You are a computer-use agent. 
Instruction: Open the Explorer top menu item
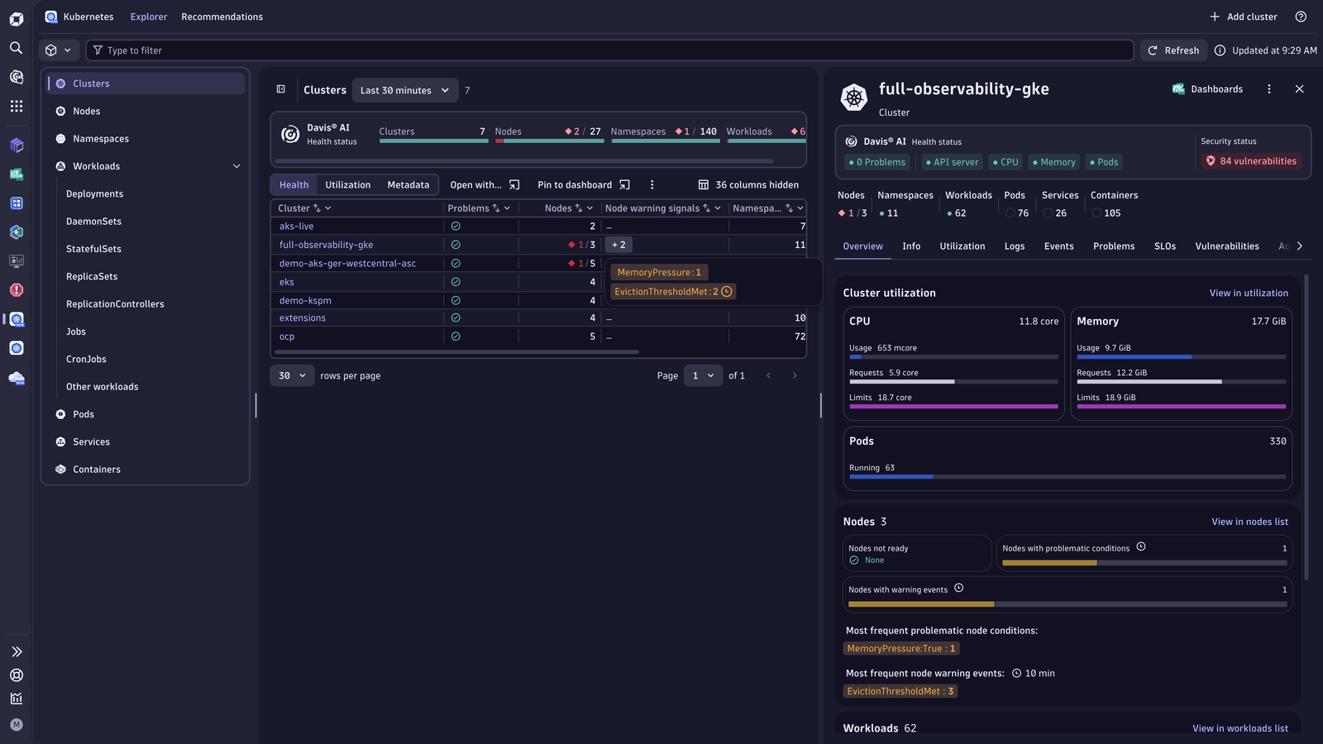149,17
